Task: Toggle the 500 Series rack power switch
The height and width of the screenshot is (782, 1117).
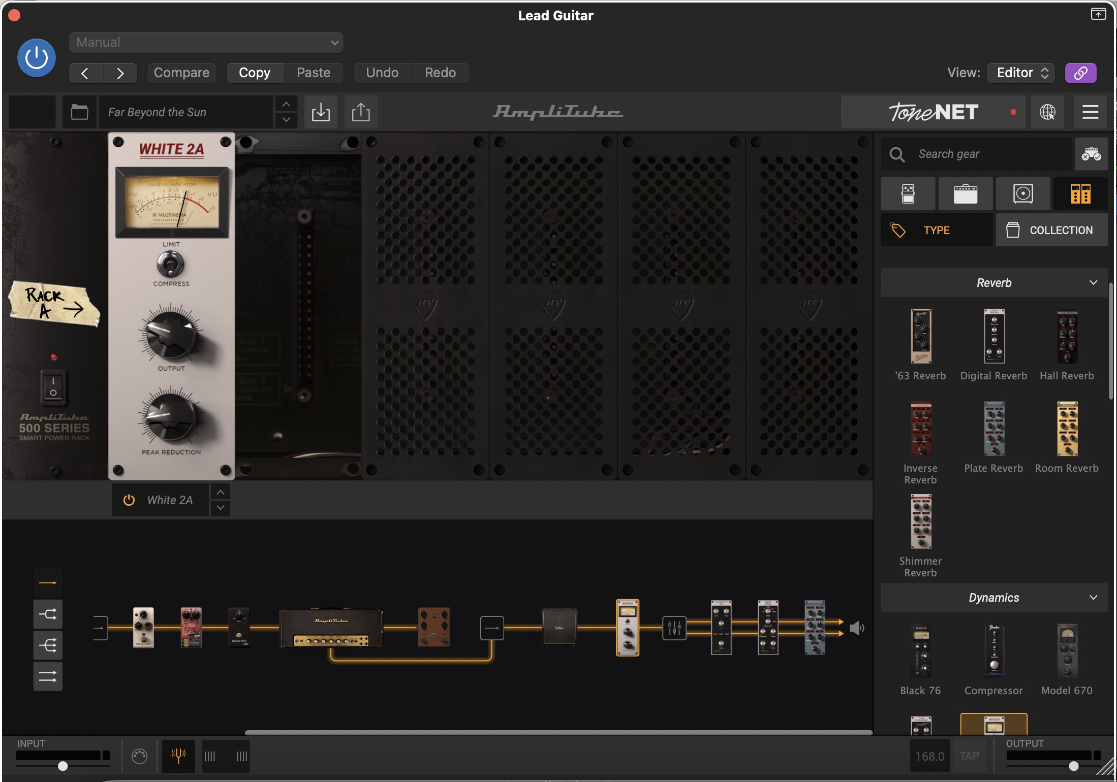Action: (x=53, y=387)
